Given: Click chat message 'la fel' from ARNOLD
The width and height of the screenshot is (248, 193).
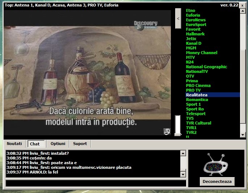Looking at the screenshot, I should 32,172.
